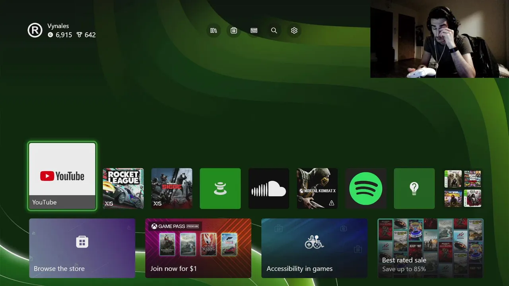Image resolution: width=509 pixels, height=286 pixels.
Task: Open the Search magnifier icon
Action: click(274, 31)
